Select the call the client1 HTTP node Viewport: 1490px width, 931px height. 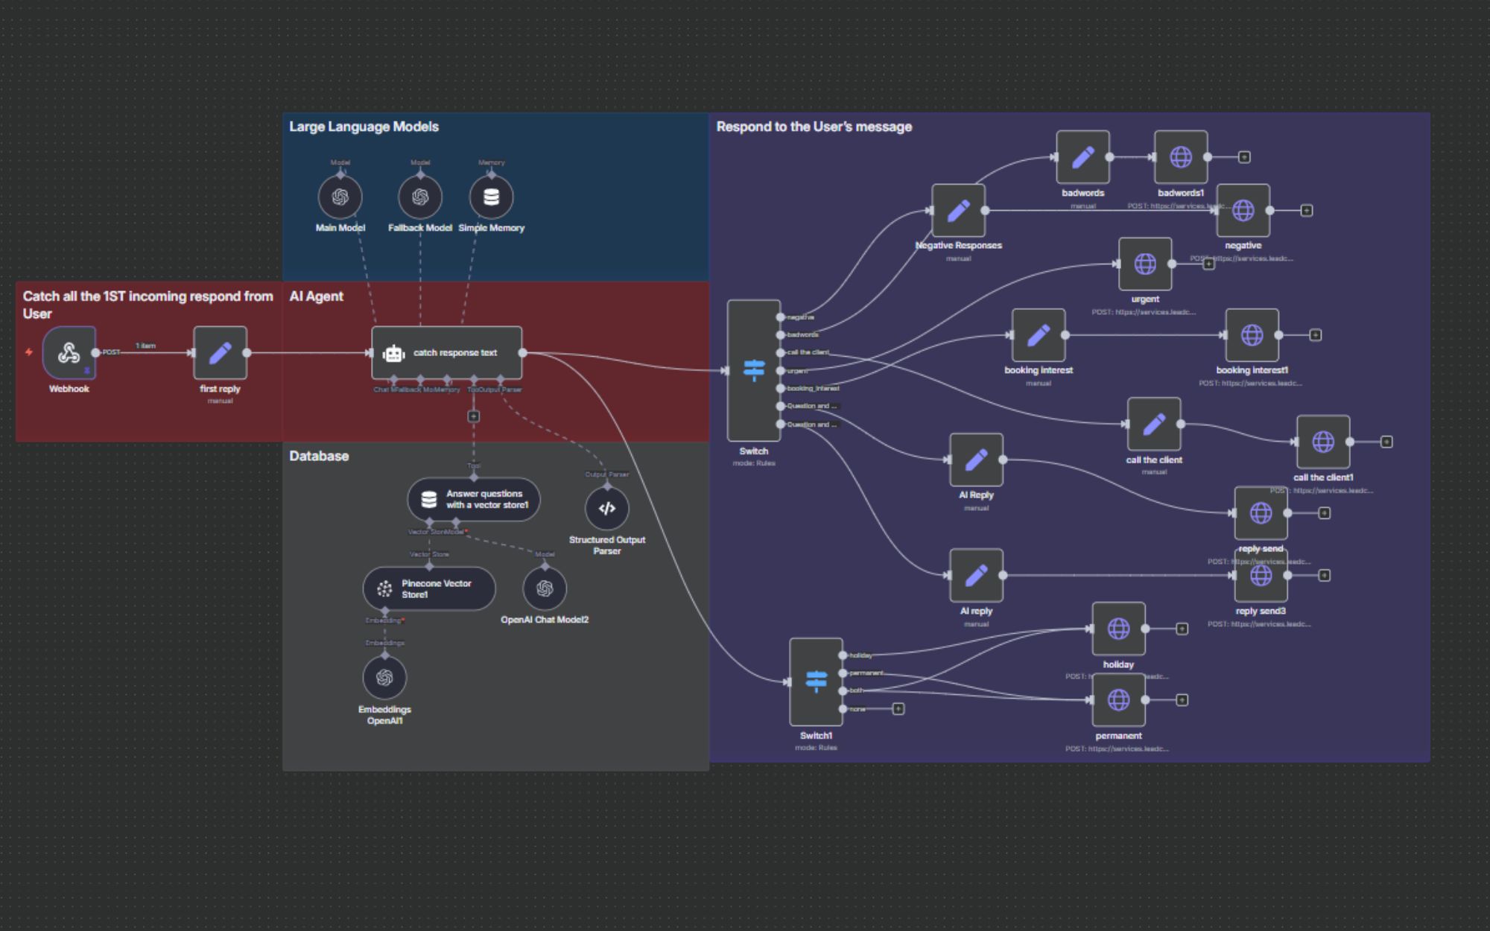(1323, 442)
